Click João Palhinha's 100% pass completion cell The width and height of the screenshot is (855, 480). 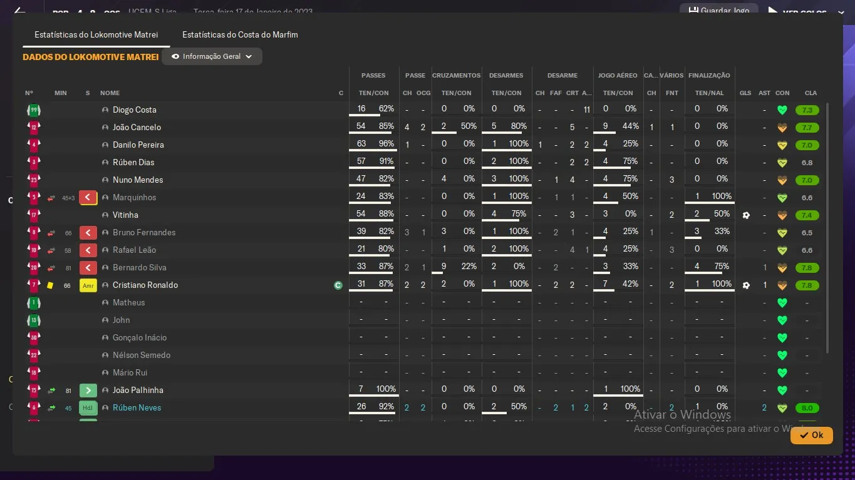pyautogui.click(x=386, y=389)
